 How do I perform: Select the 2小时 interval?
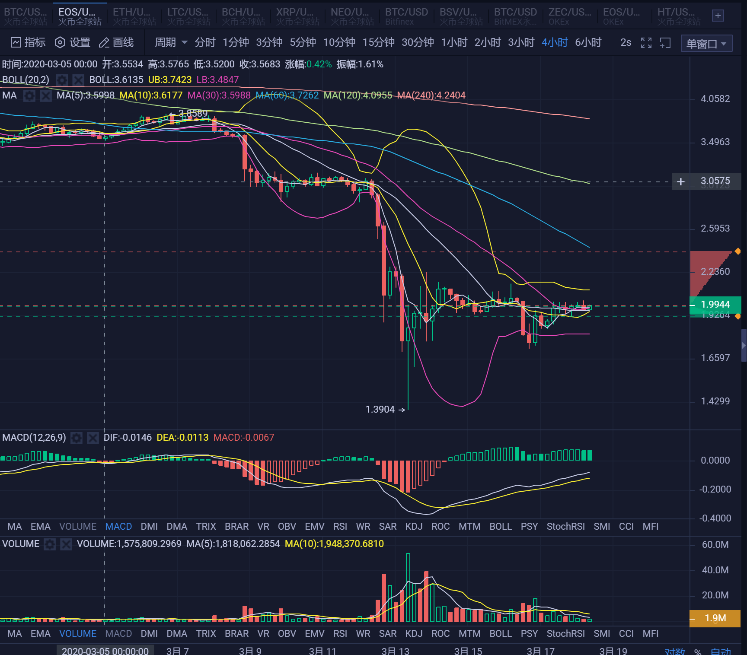(x=488, y=42)
